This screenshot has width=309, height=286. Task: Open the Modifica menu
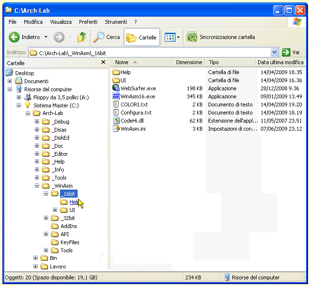point(33,22)
